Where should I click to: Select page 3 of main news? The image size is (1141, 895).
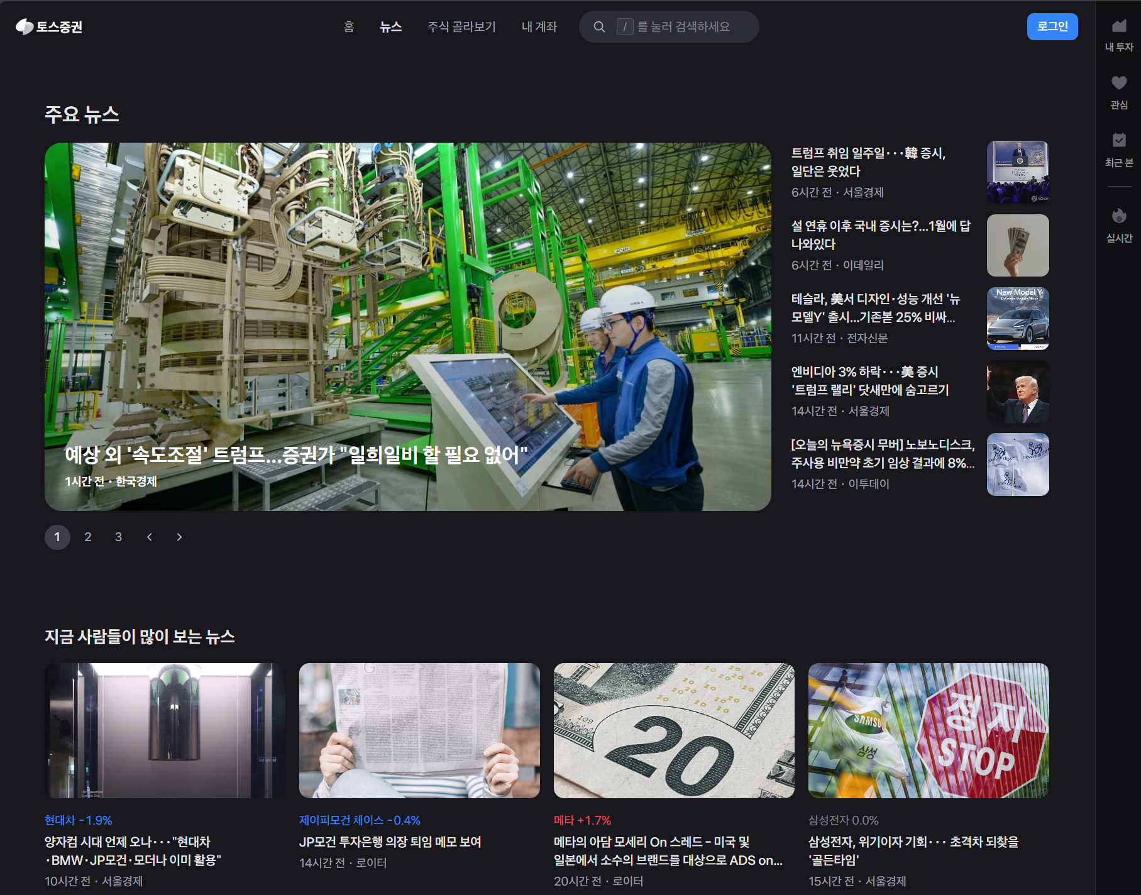coord(118,537)
